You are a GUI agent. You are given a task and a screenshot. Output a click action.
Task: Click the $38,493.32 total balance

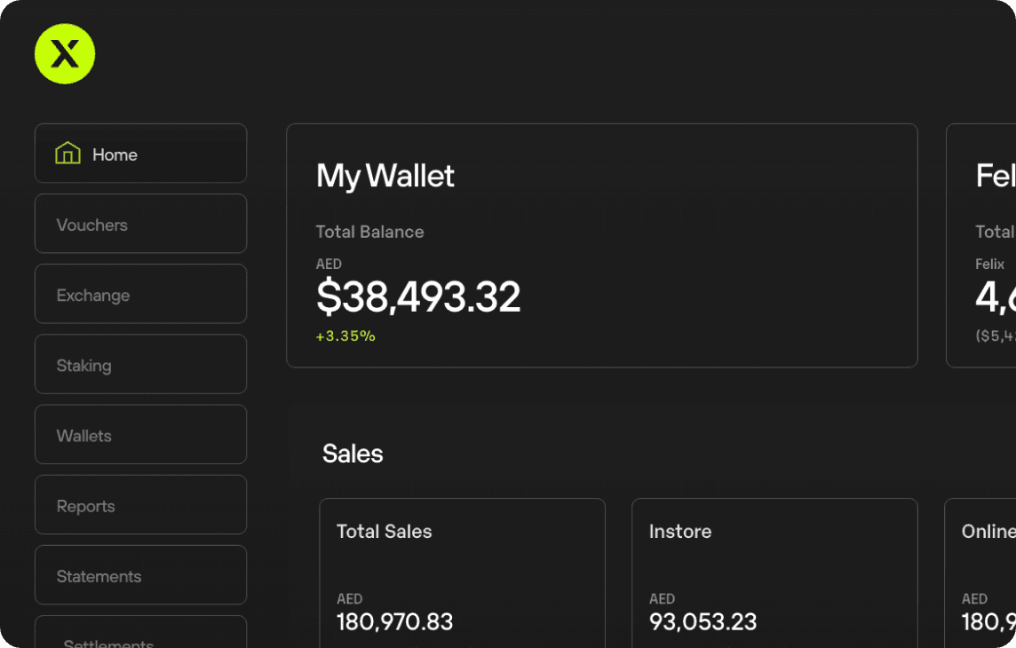pos(419,298)
